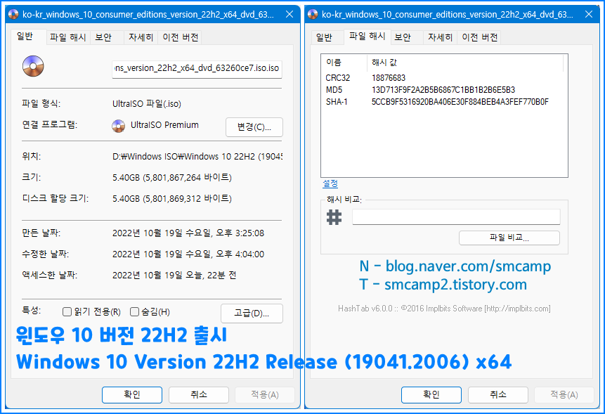Click the file name input field
The height and width of the screenshot is (414, 605).
click(197, 69)
